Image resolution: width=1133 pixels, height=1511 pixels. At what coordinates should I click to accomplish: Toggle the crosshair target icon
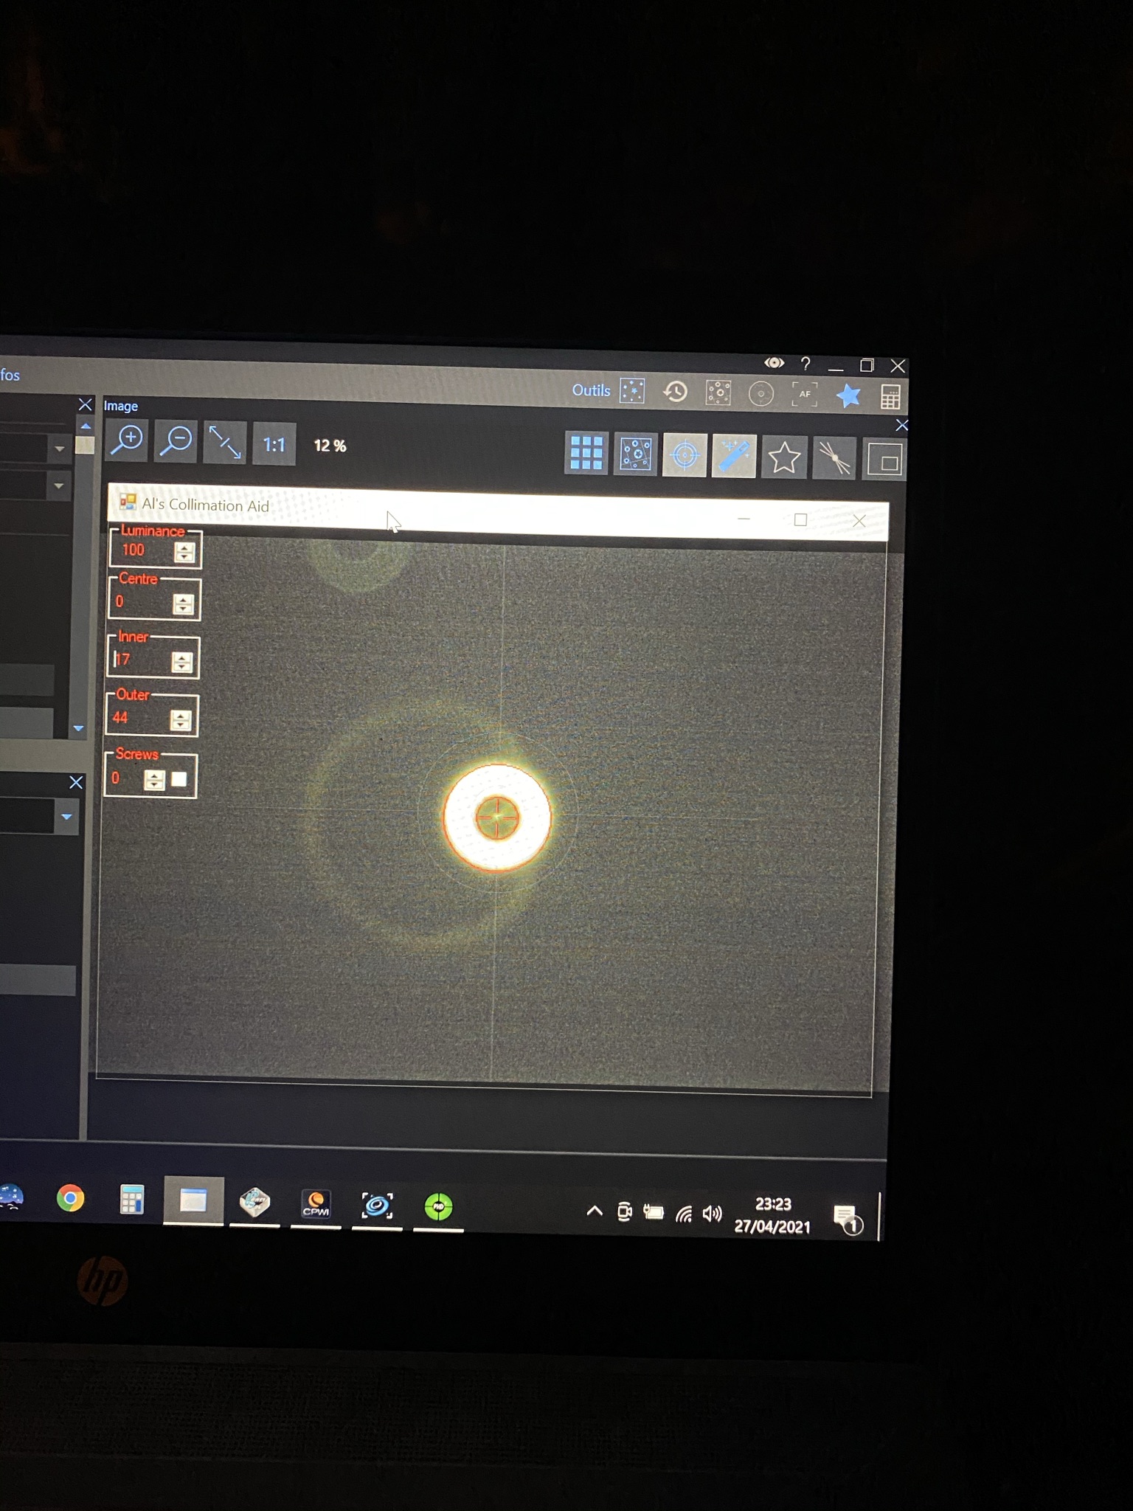pyautogui.click(x=685, y=455)
